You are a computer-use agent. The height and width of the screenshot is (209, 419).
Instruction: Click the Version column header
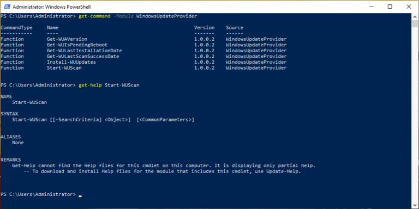point(204,27)
